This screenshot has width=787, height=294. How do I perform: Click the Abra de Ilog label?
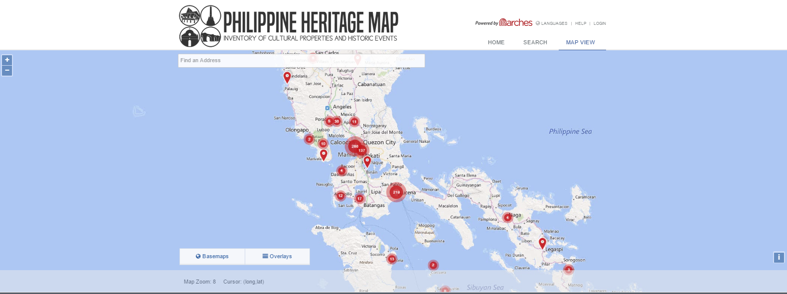pyautogui.click(x=327, y=227)
